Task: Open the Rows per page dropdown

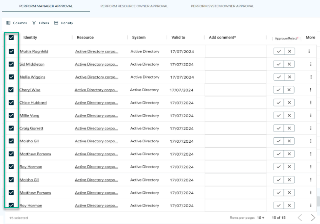Action: 261,218
